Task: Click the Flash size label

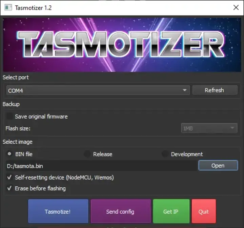Action: pos(18,128)
